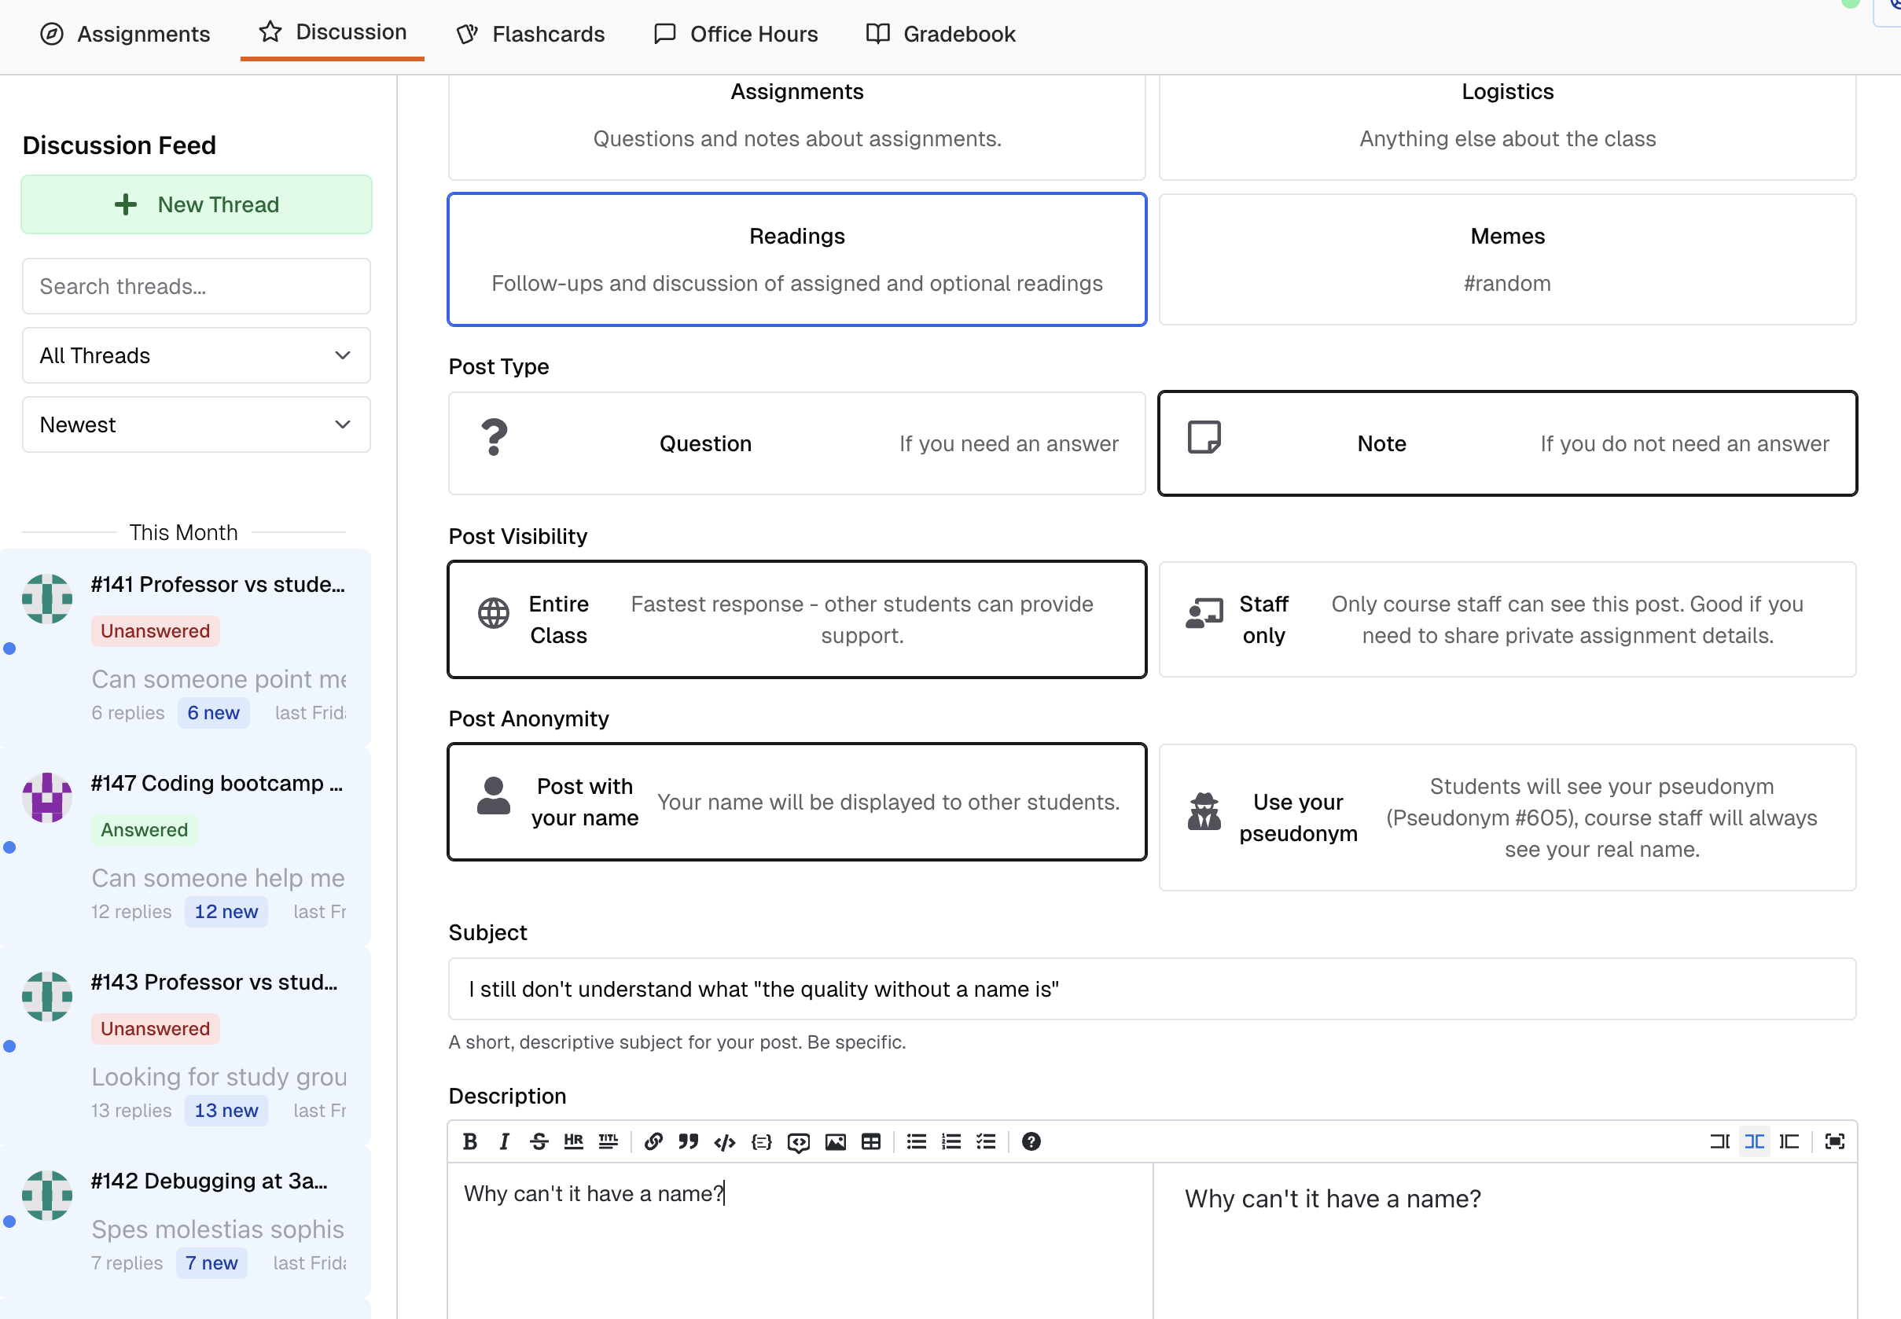Insert an image into the description

836,1141
